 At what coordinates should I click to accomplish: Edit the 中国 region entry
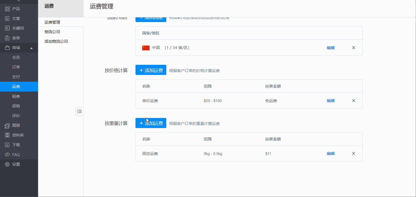pyautogui.click(x=331, y=48)
